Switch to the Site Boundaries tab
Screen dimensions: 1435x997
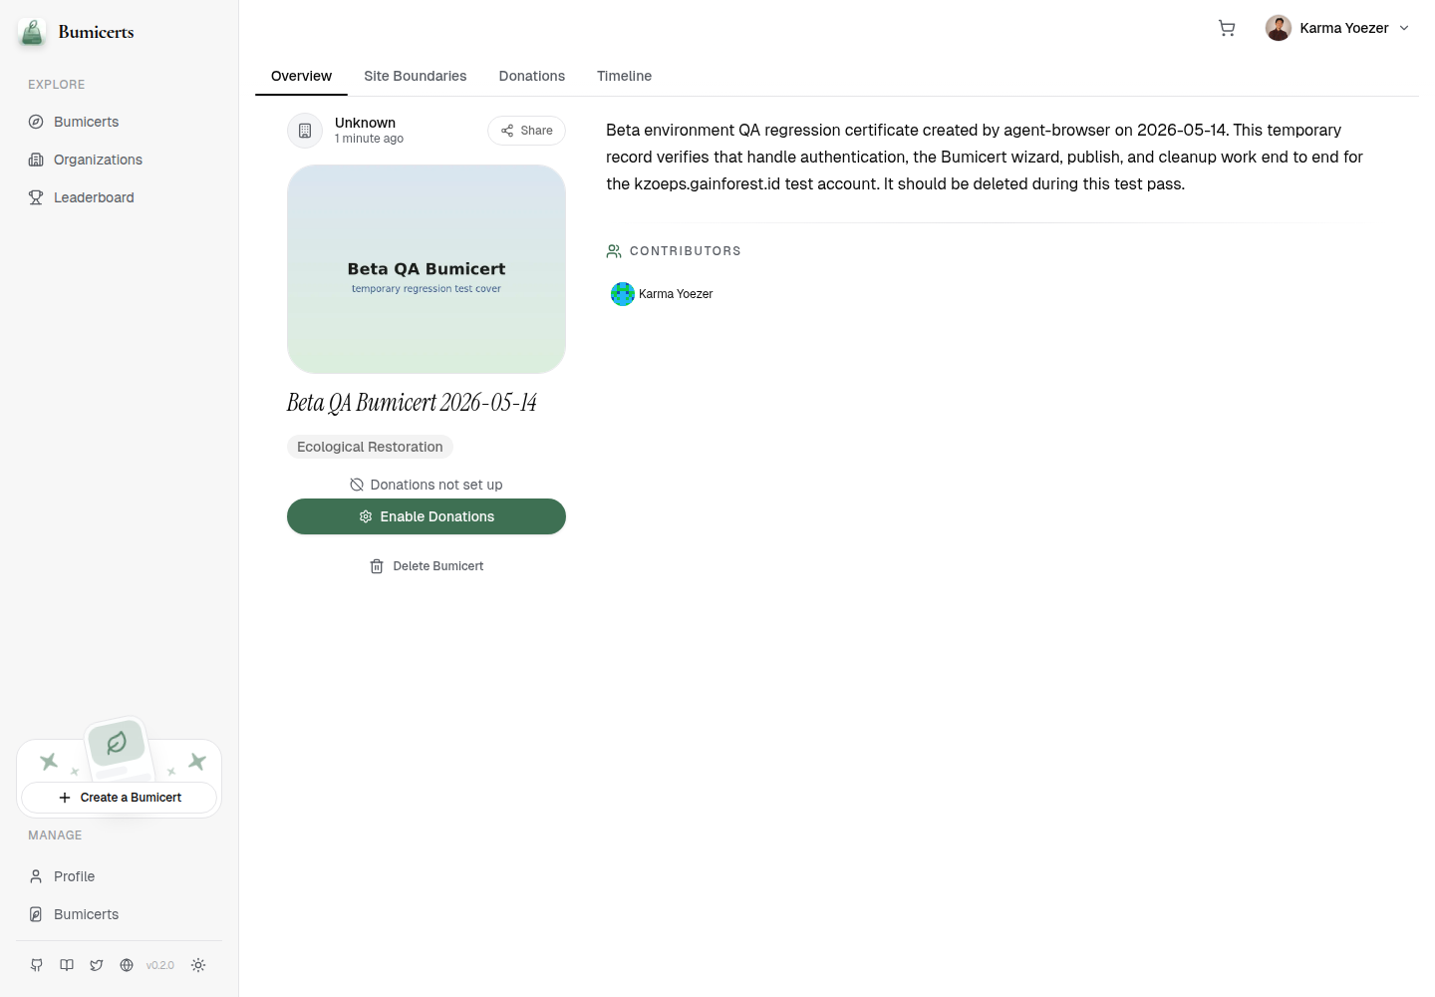pyautogui.click(x=416, y=76)
